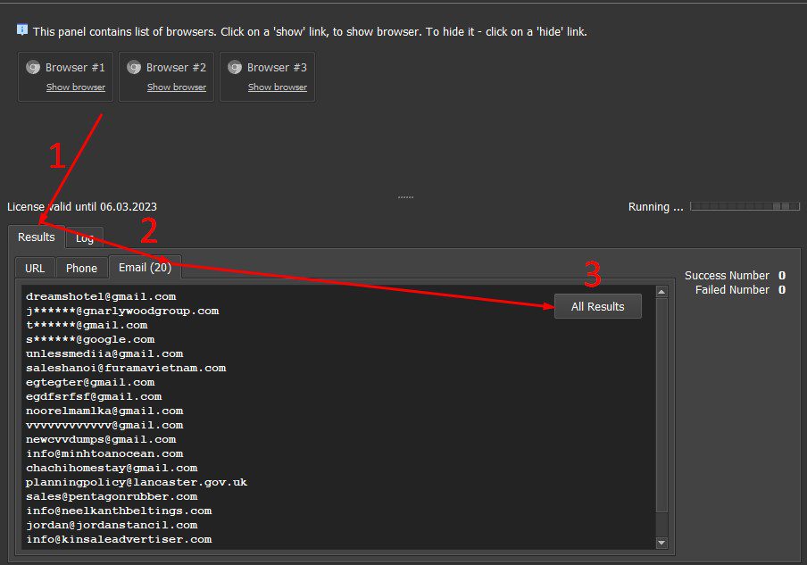Select the URL sub-tab
This screenshot has width=807, height=565.
35,268
